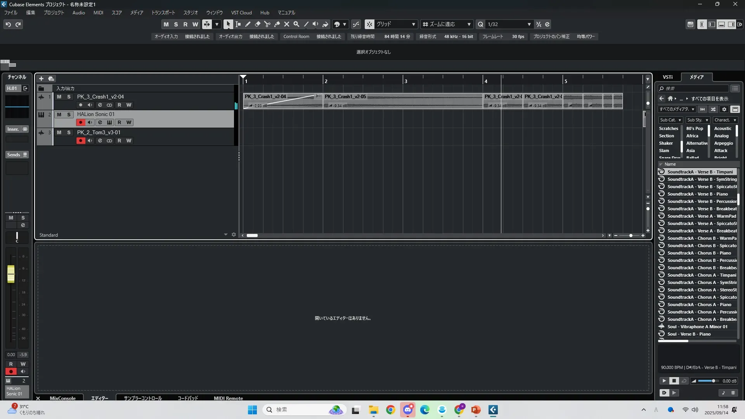
Task: Switch to the VSTi tab
Action: coord(667,77)
